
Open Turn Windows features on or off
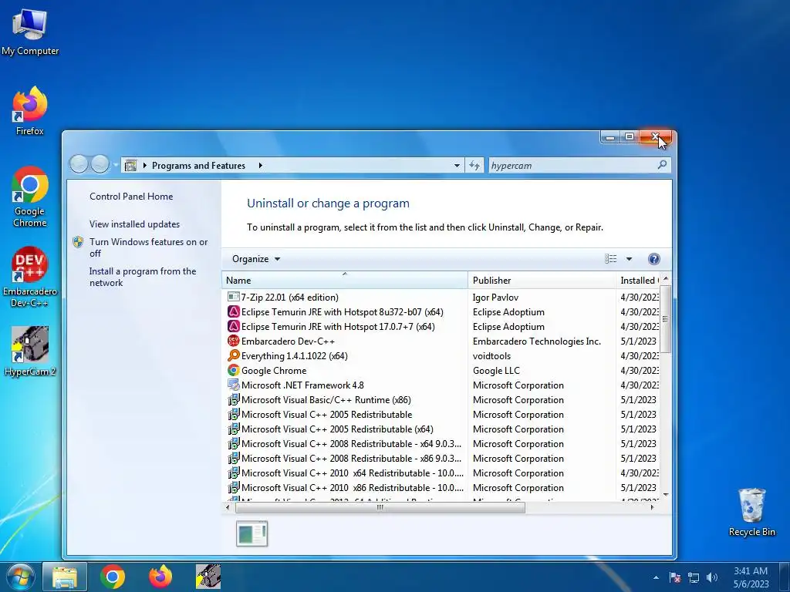148,247
